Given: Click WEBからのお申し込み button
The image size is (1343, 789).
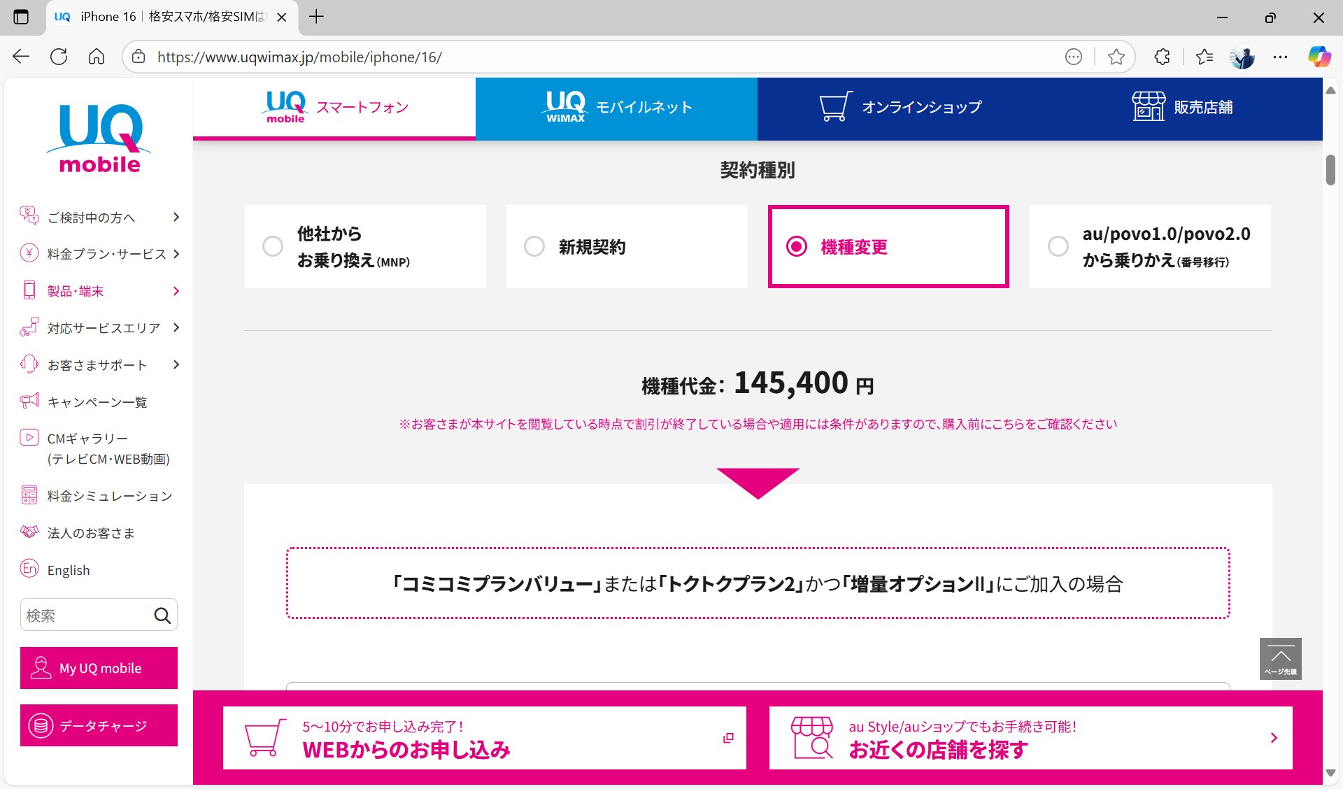Looking at the screenshot, I should [x=485, y=738].
